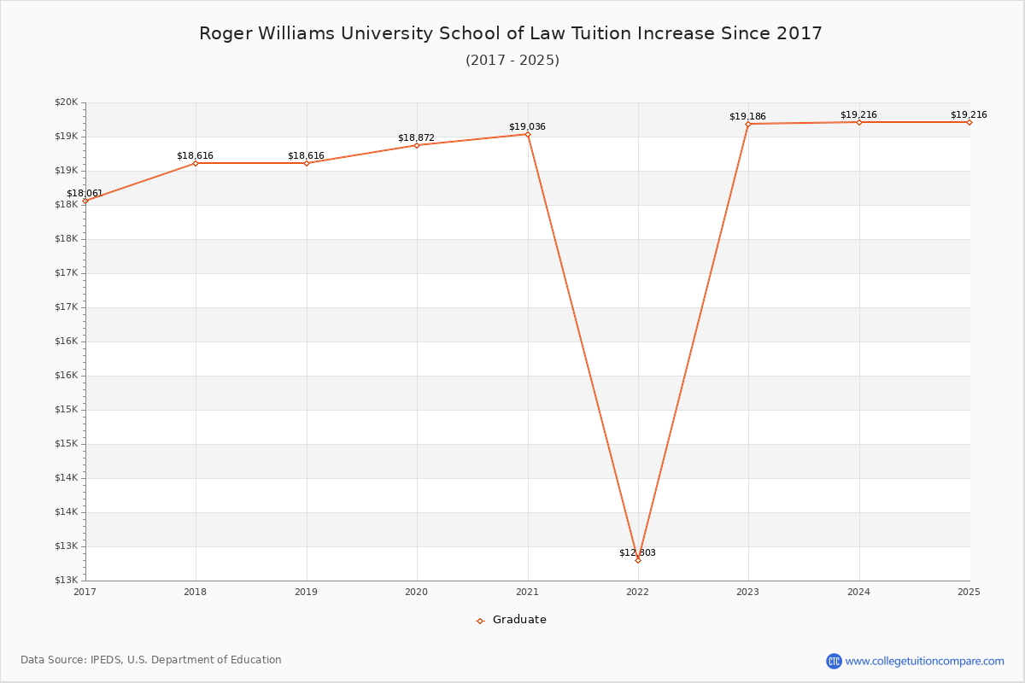Select the 2018 data point marker

coord(196,163)
